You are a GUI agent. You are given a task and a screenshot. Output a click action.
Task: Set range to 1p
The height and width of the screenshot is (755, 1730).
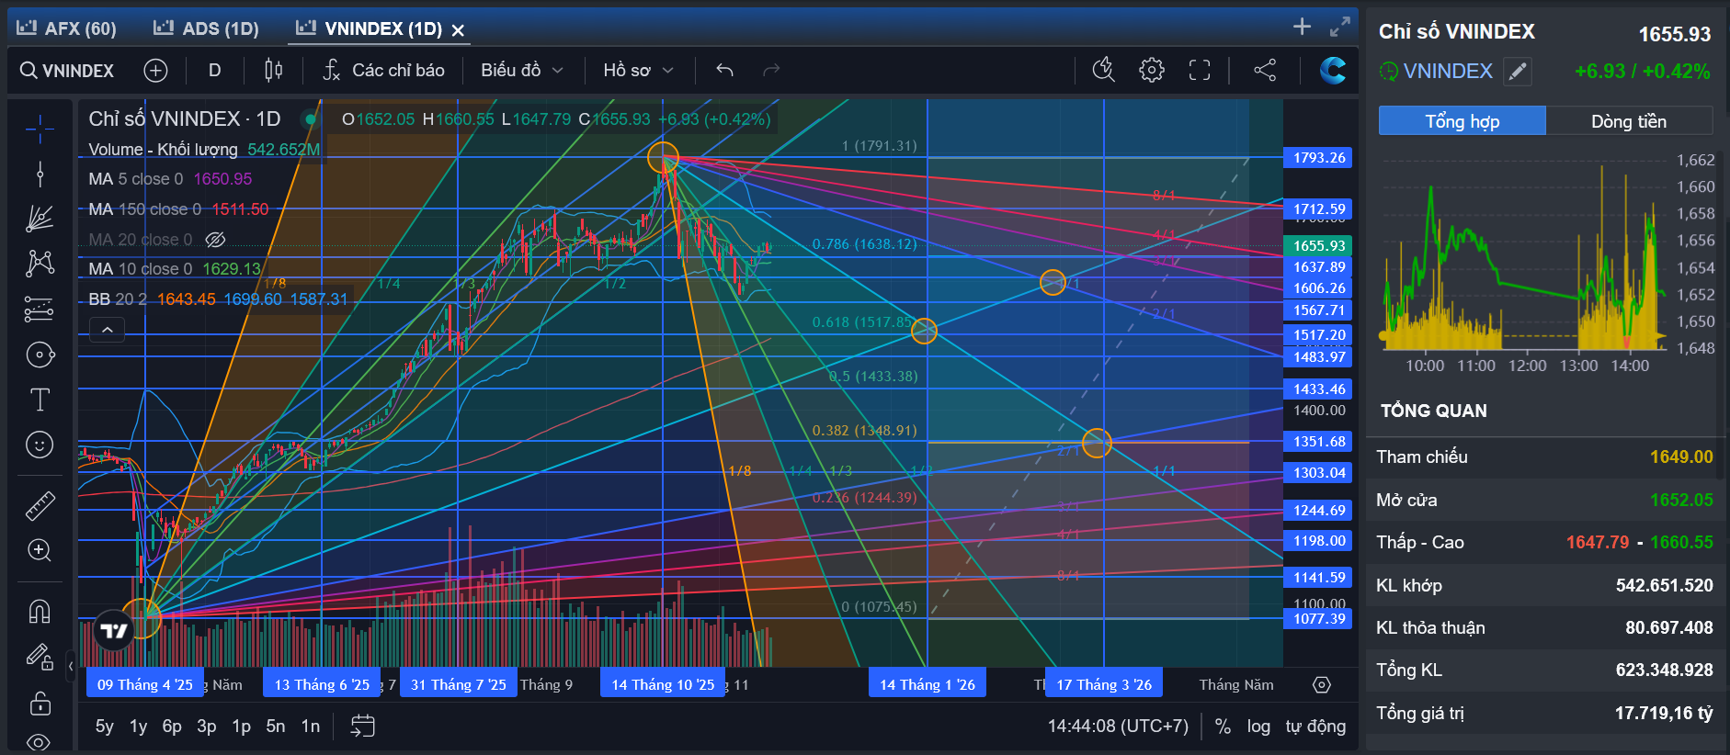241,727
